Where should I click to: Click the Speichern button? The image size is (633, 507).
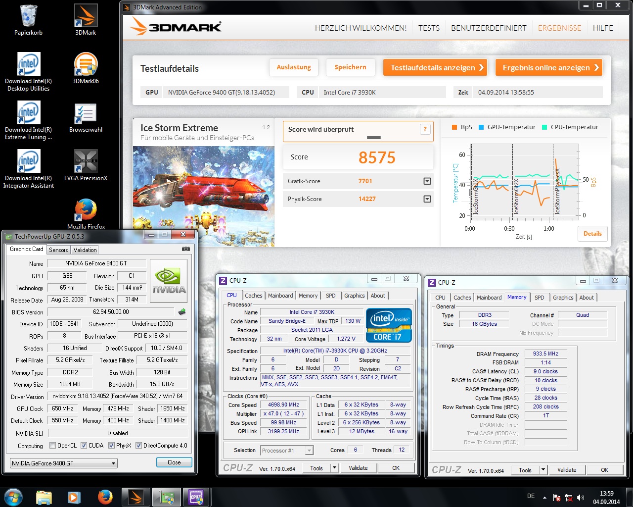click(350, 67)
